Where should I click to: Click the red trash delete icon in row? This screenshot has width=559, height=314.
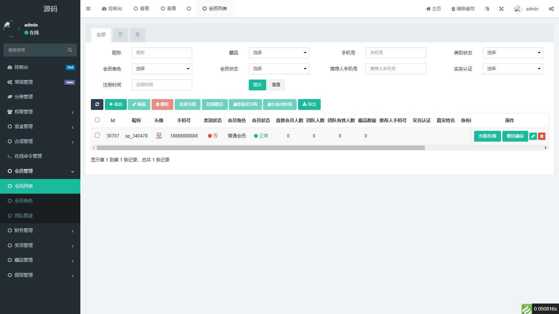coord(542,136)
